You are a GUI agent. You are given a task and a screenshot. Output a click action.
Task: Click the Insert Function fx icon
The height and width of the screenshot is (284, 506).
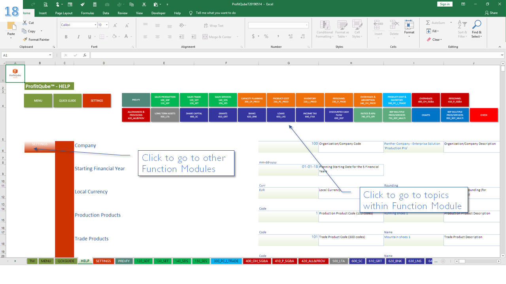[85, 55]
